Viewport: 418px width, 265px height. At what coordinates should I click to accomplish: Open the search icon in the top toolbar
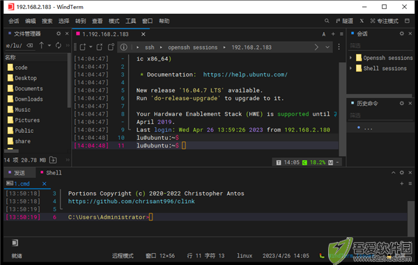pyautogui.click(x=327, y=21)
